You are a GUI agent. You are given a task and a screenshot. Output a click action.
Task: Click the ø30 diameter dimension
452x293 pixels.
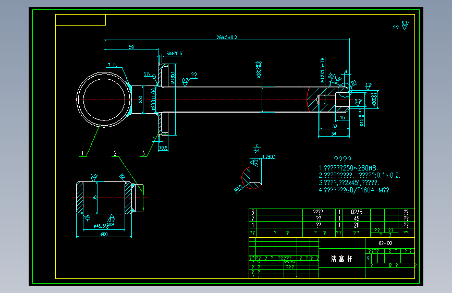tap(140, 100)
